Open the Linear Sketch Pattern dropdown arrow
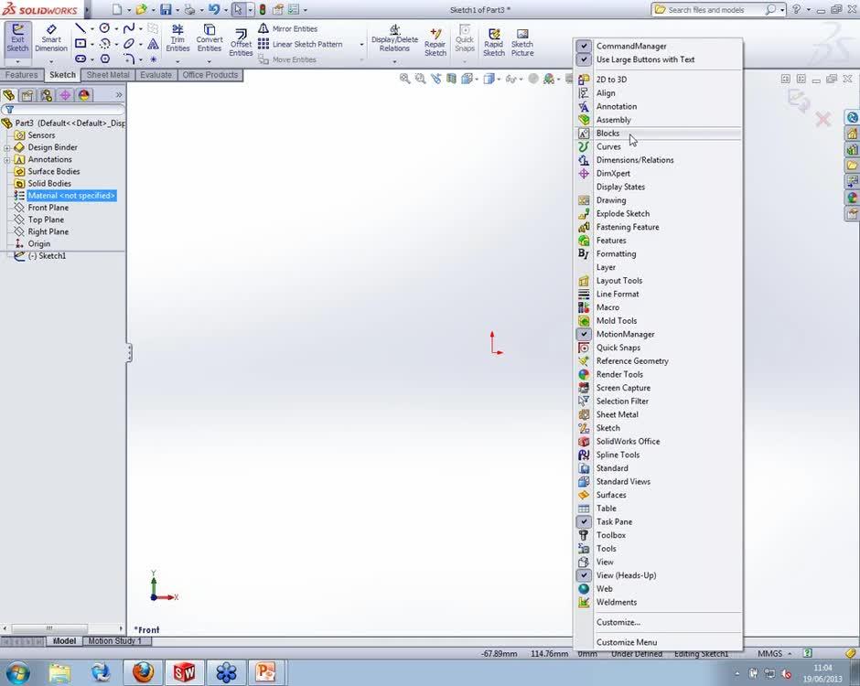Viewport: 860px width, 686px height. pyautogui.click(x=361, y=44)
